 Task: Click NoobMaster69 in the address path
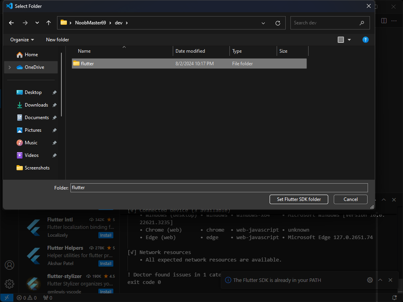[91, 23]
